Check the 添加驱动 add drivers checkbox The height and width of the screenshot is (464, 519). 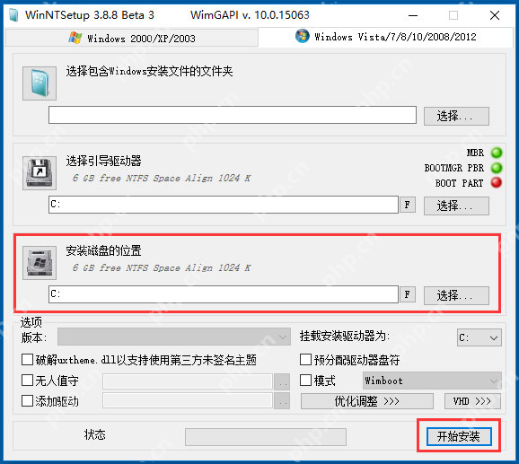click(x=27, y=401)
